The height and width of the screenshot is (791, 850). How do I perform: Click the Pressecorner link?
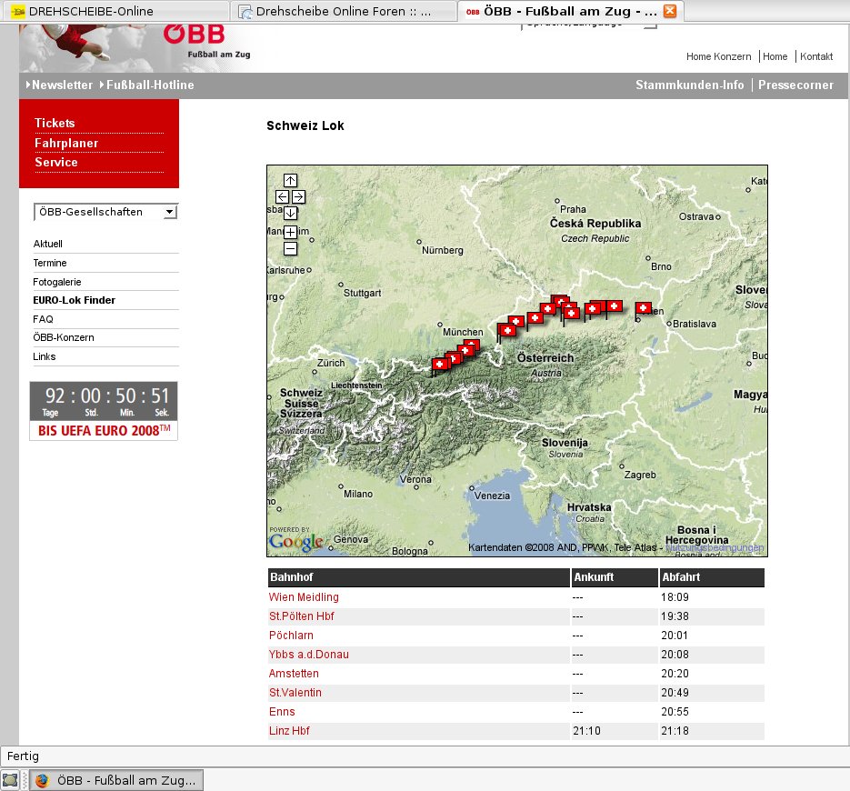point(795,85)
